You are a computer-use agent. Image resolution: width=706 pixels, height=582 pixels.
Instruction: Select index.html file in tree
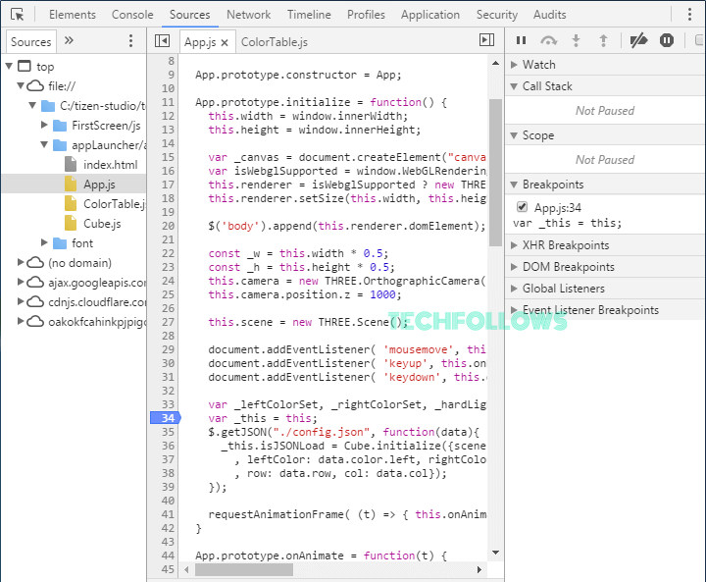click(110, 165)
